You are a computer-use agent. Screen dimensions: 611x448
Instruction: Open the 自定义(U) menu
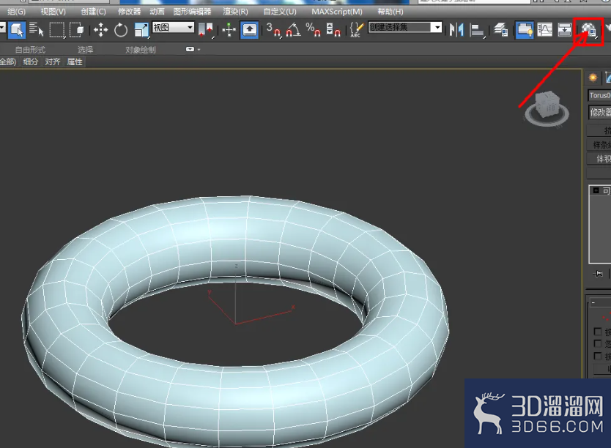280,12
